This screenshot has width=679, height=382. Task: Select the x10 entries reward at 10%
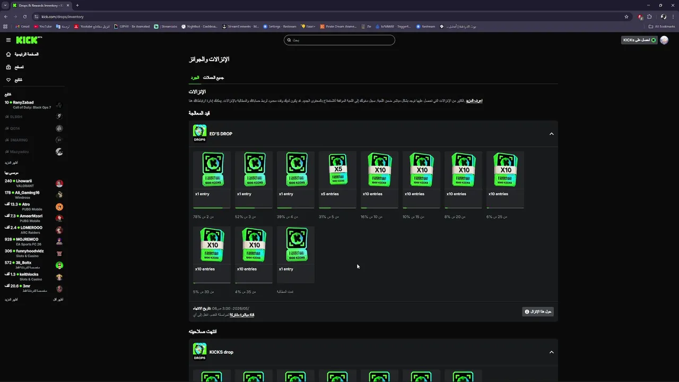point(421,179)
